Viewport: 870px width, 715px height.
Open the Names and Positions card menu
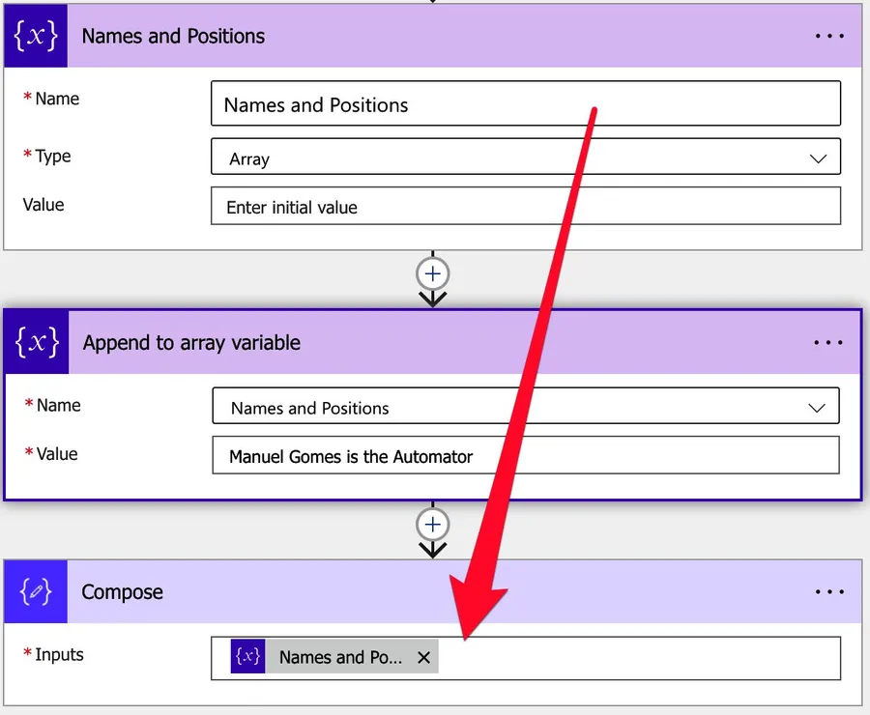point(828,37)
